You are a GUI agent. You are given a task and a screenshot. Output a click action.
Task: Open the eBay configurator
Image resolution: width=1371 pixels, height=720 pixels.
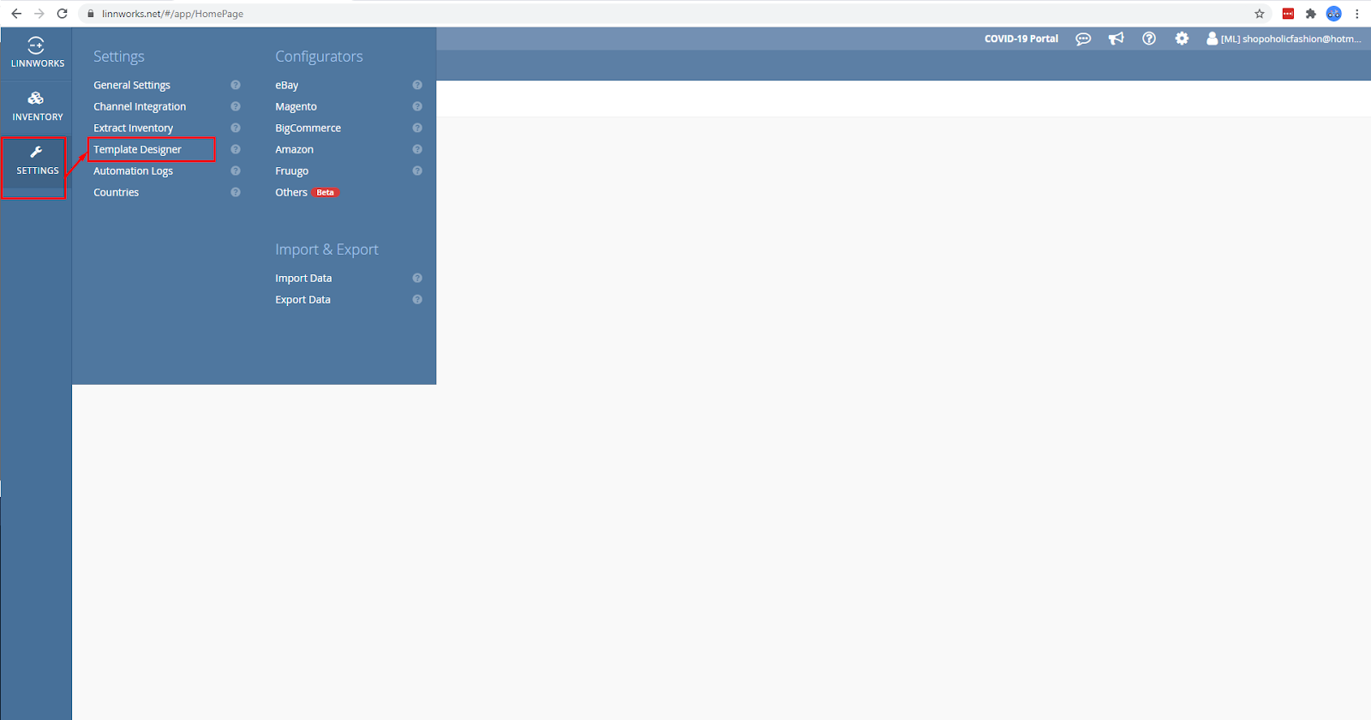(x=286, y=85)
